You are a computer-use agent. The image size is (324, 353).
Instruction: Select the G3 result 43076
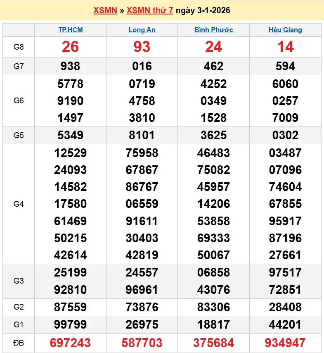(213, 290)
